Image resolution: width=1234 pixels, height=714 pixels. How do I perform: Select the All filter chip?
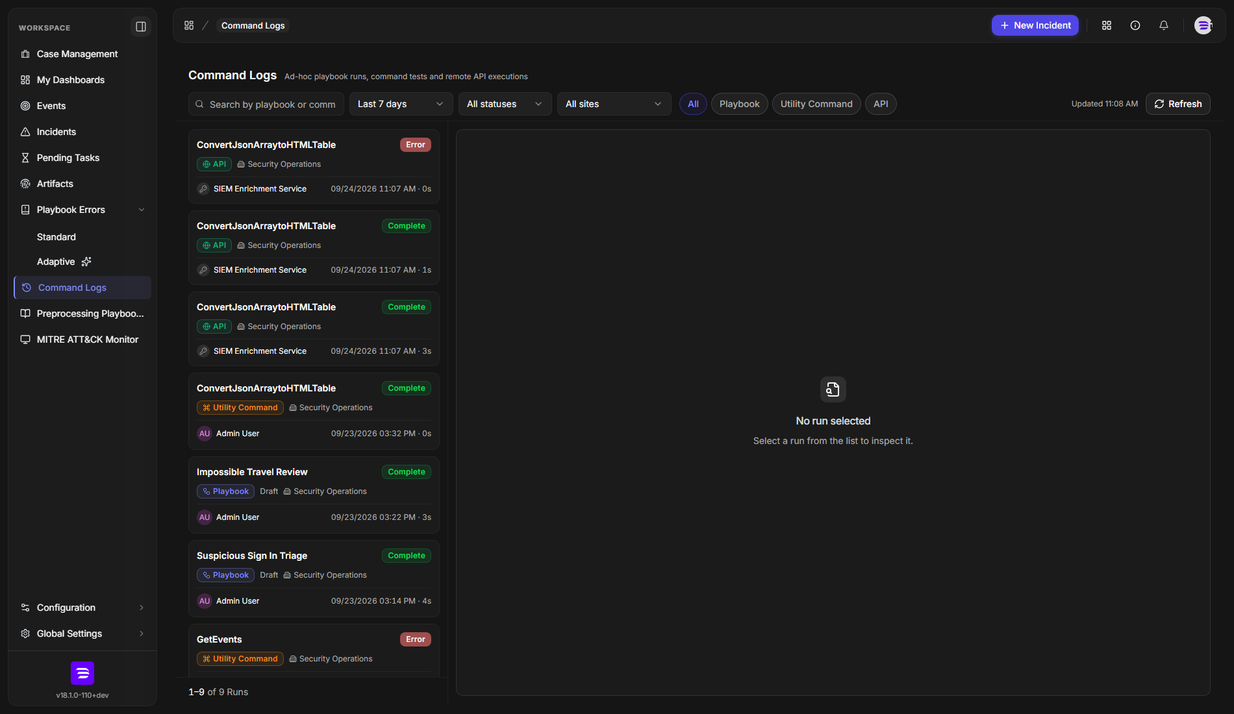click(693, 104)
